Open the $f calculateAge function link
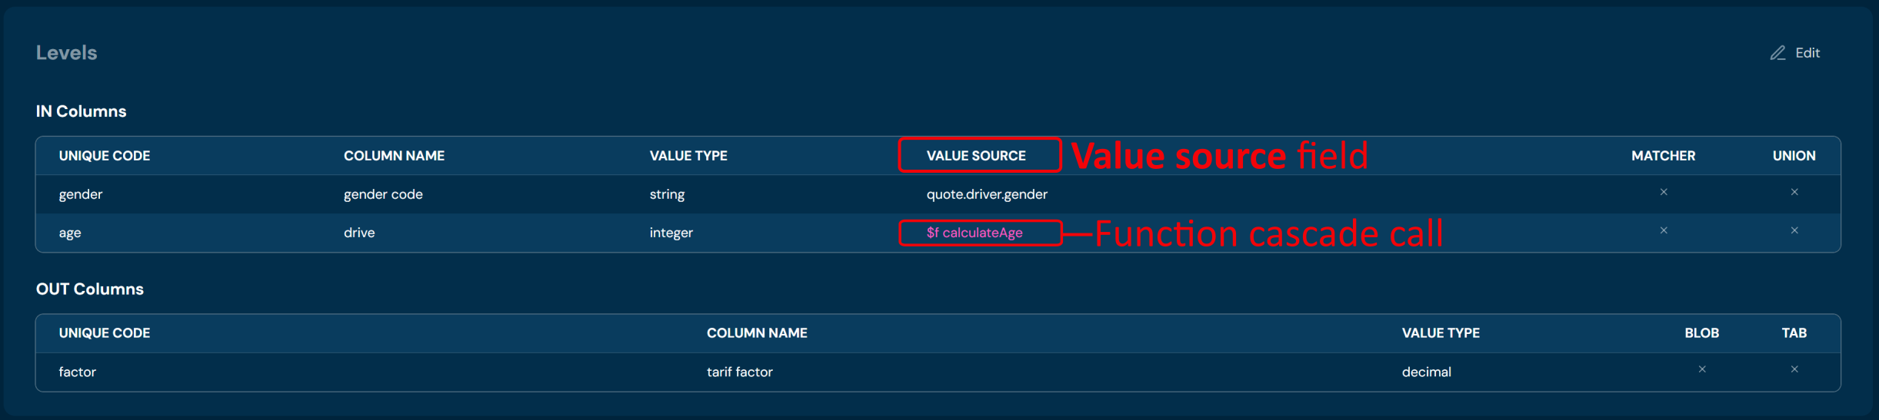 [x=974, y=233]
